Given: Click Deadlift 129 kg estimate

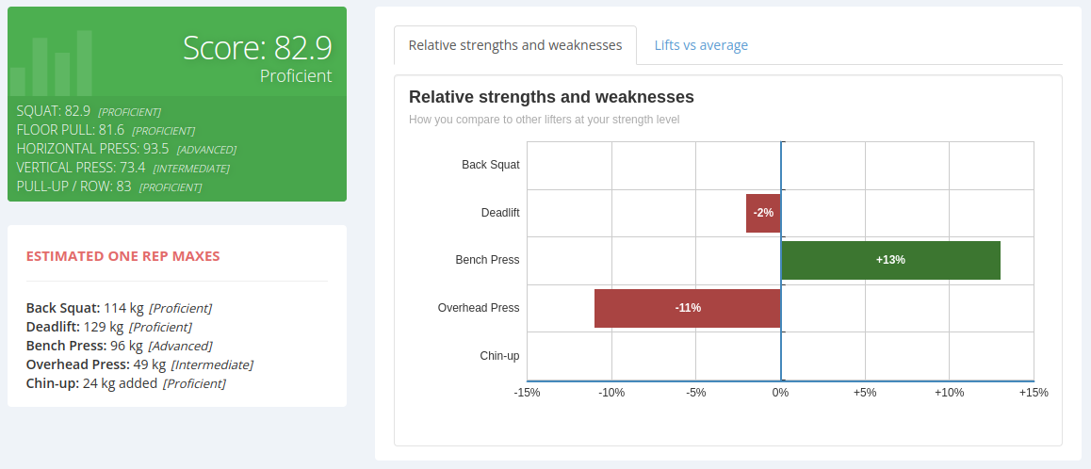Looking at the screenshot, I should 108,327.
